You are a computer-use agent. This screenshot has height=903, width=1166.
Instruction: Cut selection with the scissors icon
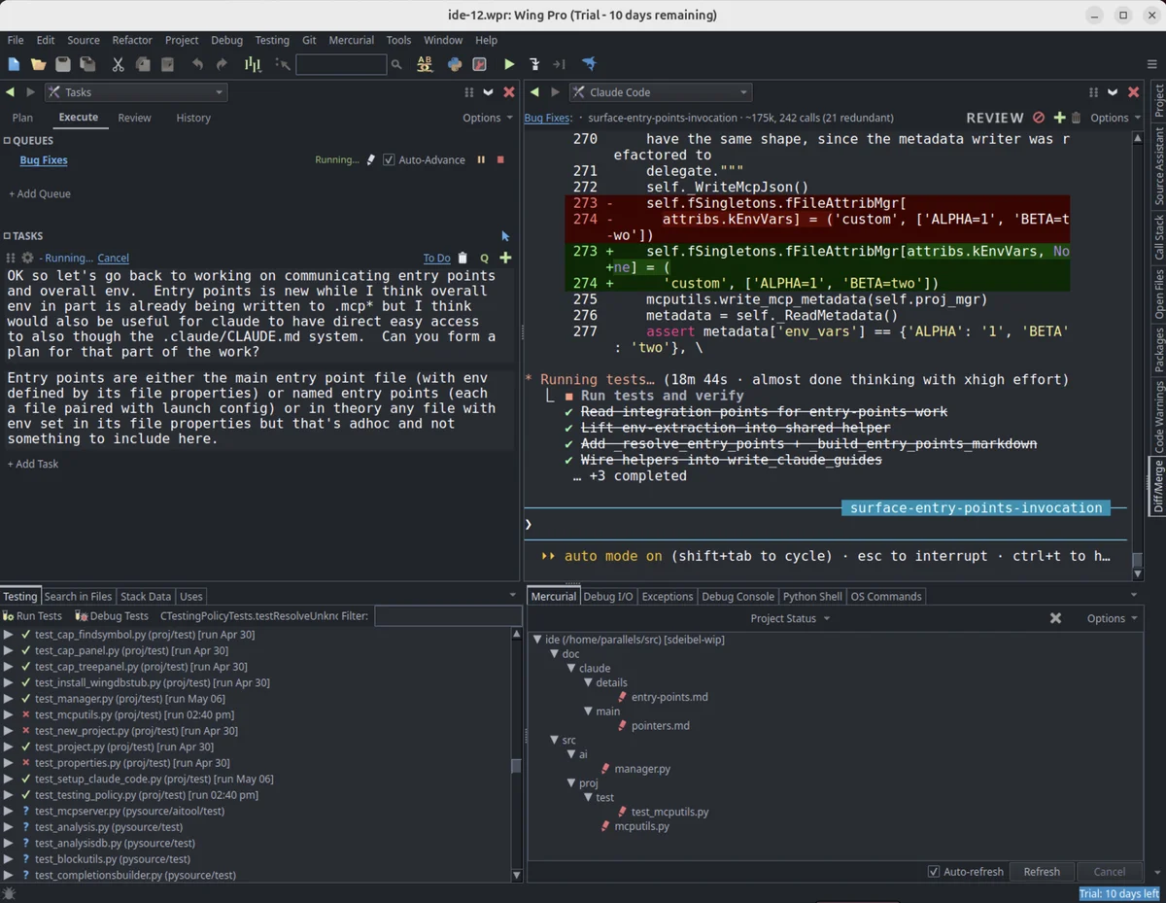coord(118,64)
